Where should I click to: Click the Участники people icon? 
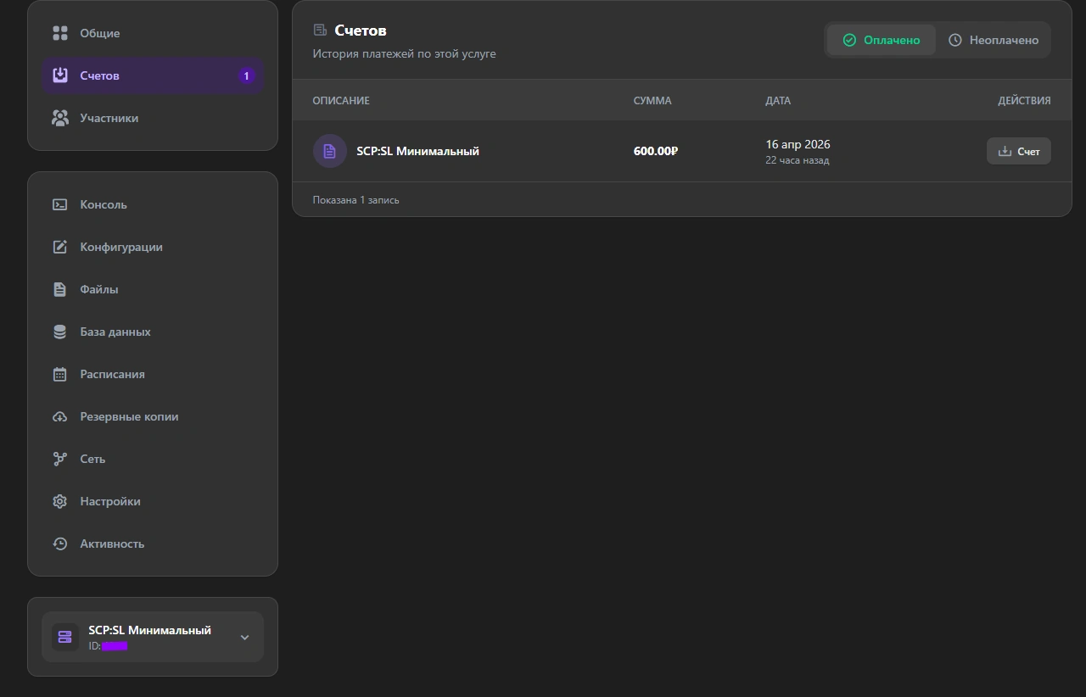[x=59, y=118]
